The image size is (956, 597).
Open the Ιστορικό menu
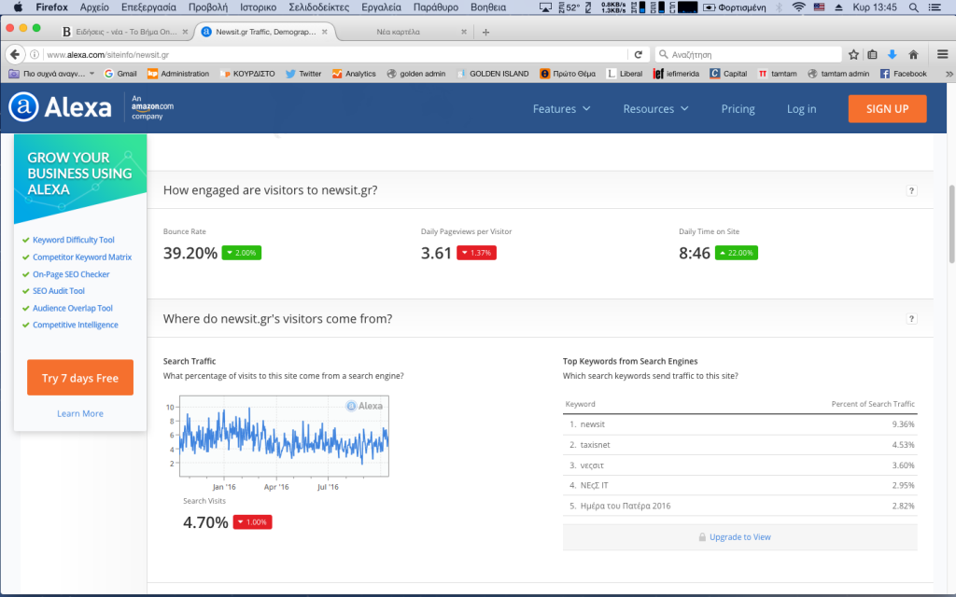pyautogui.click(x=258, y=7)
